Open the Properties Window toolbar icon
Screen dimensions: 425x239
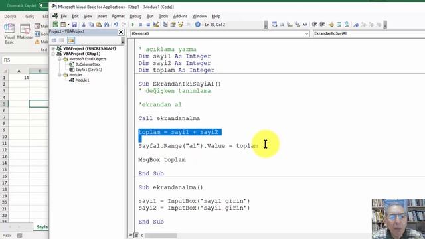[173, 25]
